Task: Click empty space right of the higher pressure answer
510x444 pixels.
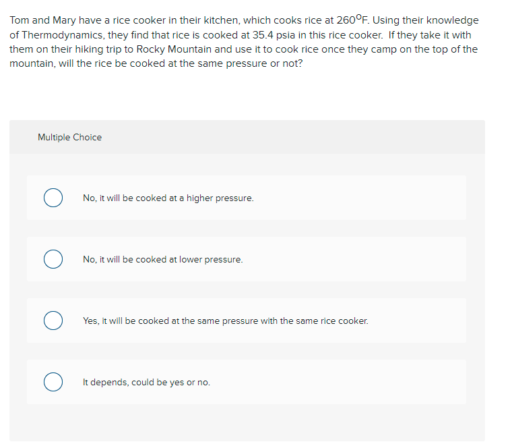Action: pos(359,198)
